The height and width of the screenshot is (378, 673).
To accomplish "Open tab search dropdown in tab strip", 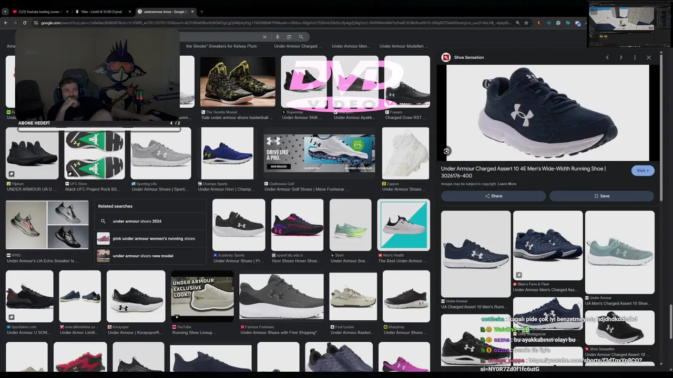I will coord(5,12).
